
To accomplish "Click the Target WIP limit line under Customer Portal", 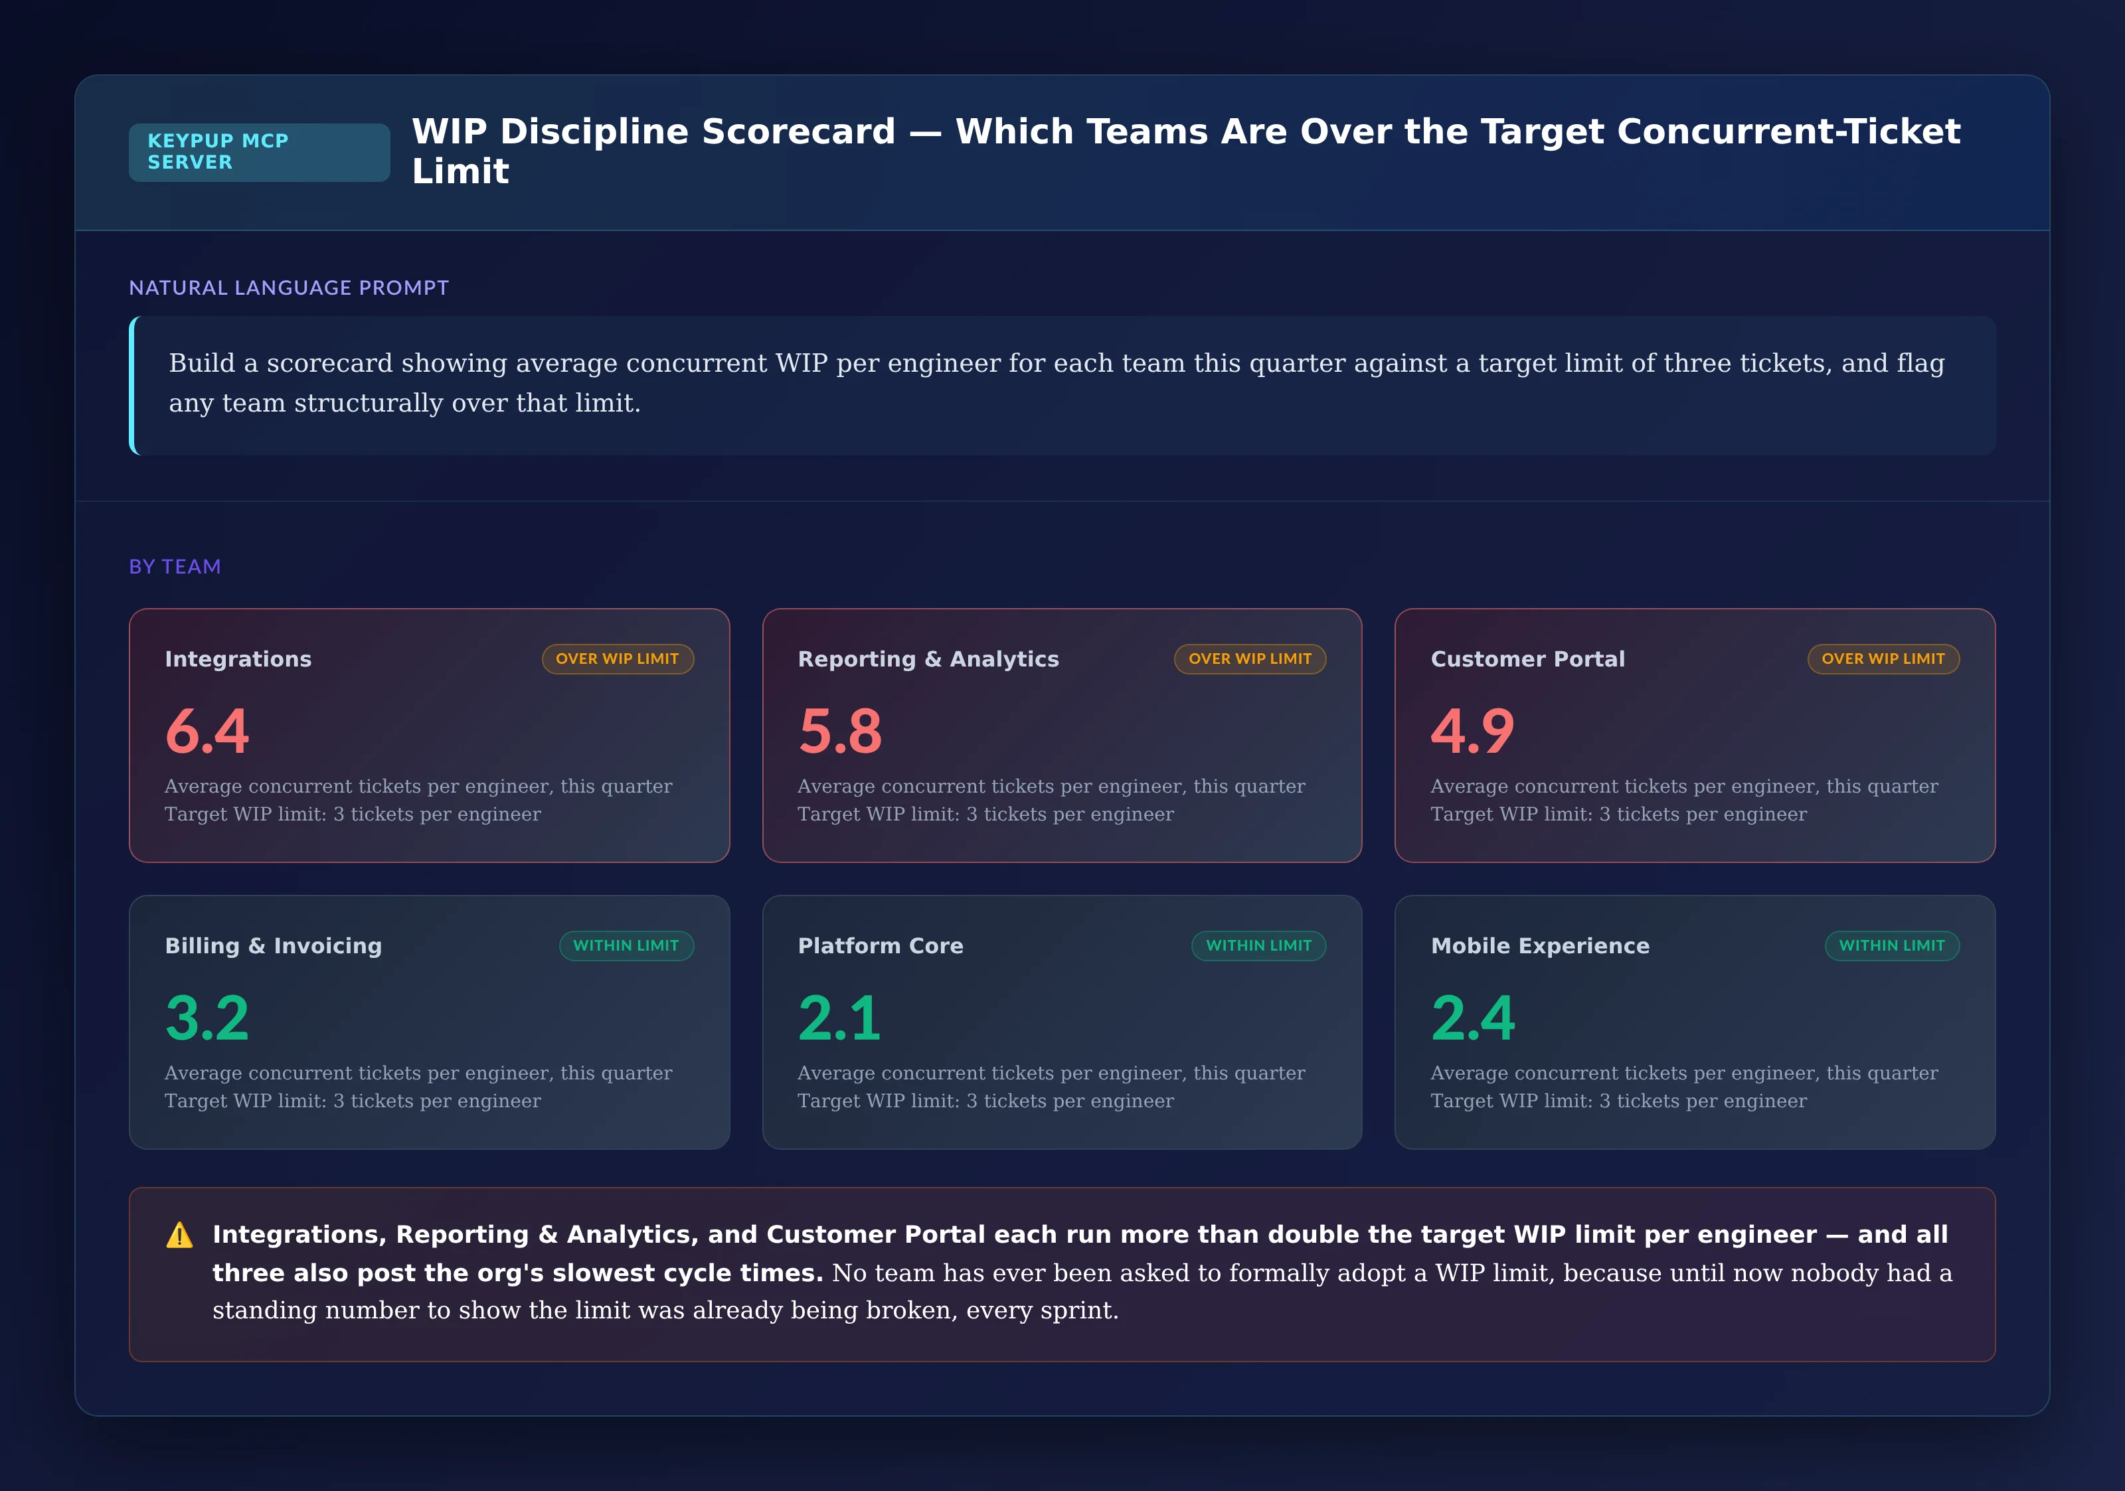I will [x=1619, y=814].
